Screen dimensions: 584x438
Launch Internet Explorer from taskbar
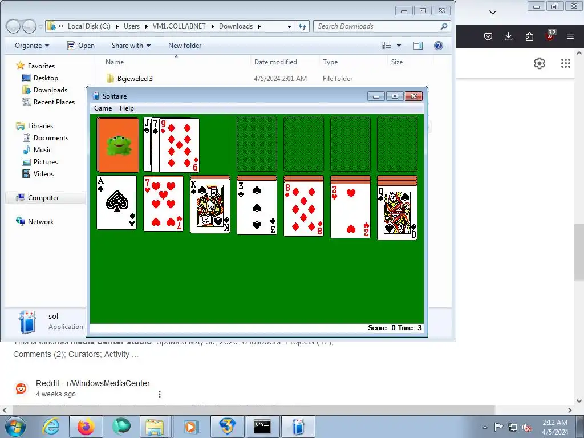pos(51,427)
